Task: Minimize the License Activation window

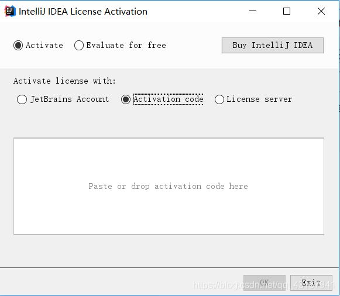Action: pyautogui.click(x=253, y=11)
